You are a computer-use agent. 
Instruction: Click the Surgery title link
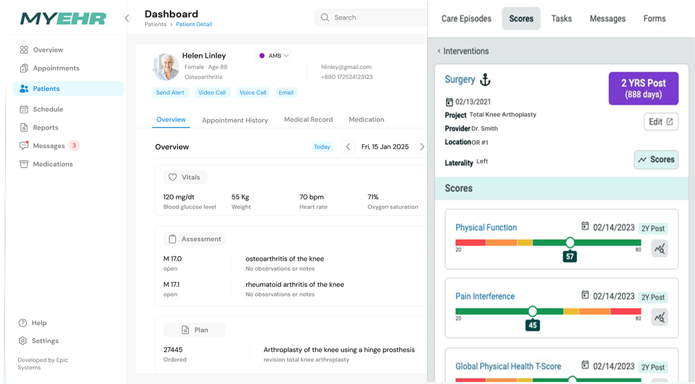point(459,80)
